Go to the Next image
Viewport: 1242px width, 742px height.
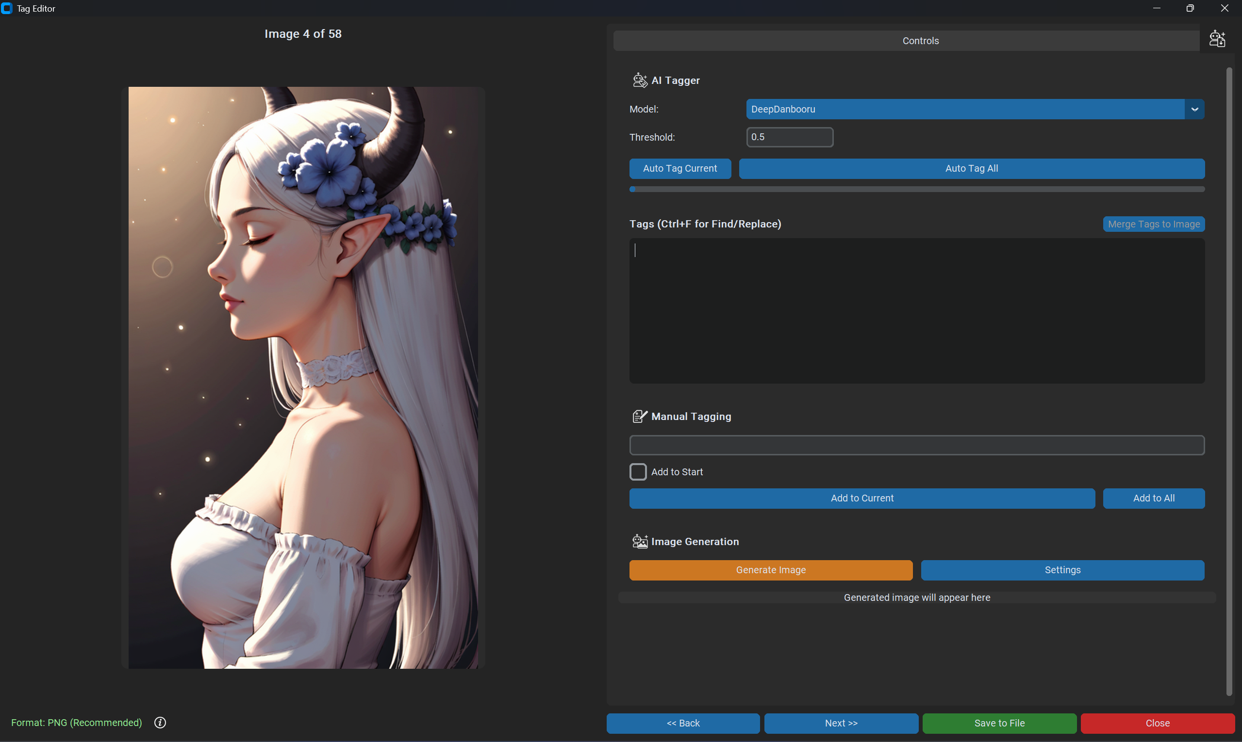841,723
